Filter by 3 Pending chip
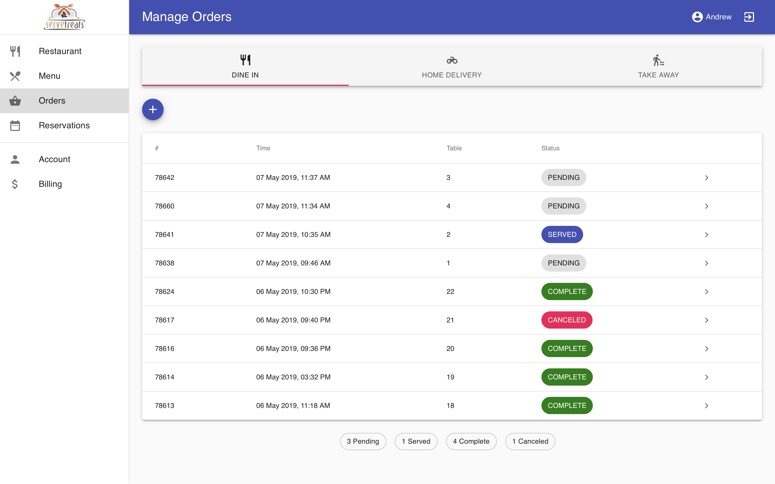The height and width of the screenshot is (484, 775). tap(363, 442)
